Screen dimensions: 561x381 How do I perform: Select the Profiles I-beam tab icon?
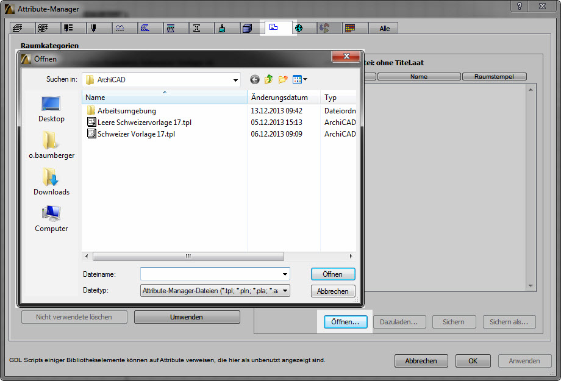pos(196,28)
